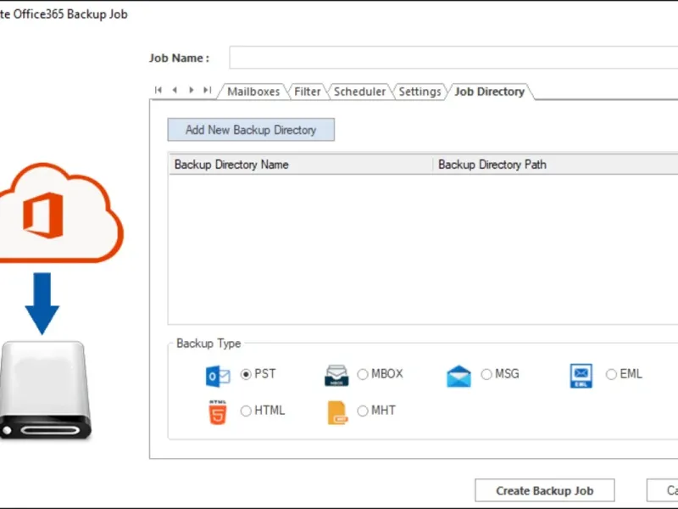Click the MSG open envelope icon
Viewport: 678px width, 509px height.
tap(458, 376)
